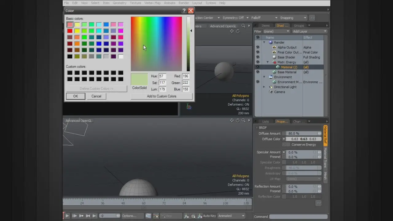Click the Add to Custom Colors button
393x221 pixels.
click(x=161, y=96)
